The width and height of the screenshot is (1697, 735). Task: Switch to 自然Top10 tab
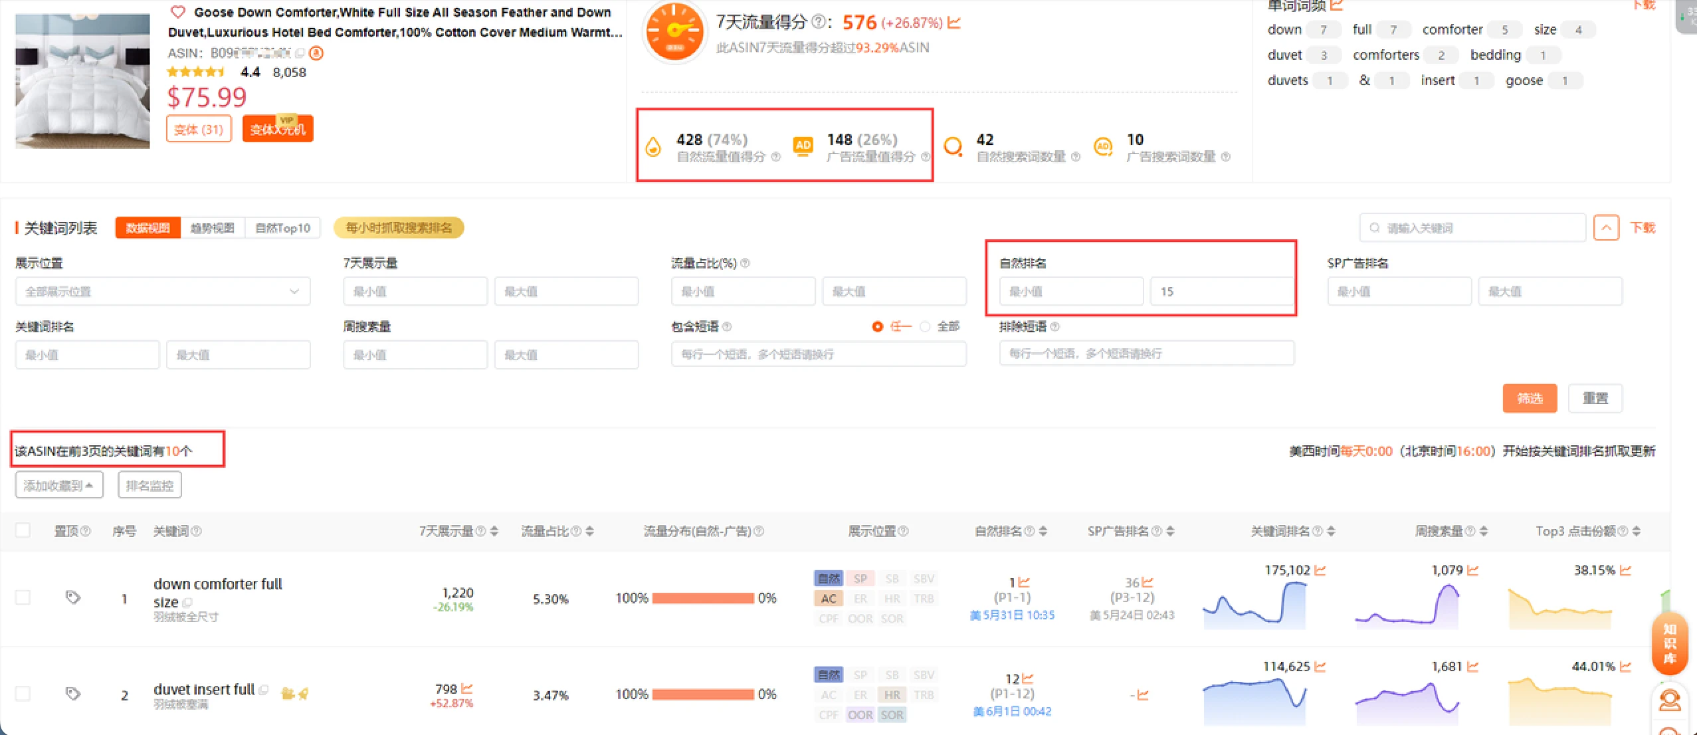tap(283, 228)
